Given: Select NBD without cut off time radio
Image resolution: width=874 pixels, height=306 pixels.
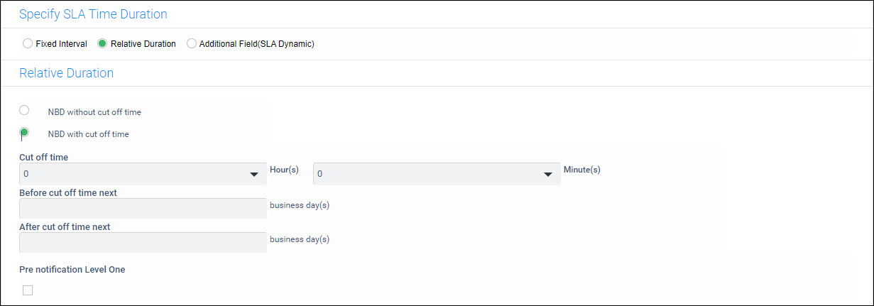Looking at the screenshot, I should pyautogui.click(x=24, y=110).
